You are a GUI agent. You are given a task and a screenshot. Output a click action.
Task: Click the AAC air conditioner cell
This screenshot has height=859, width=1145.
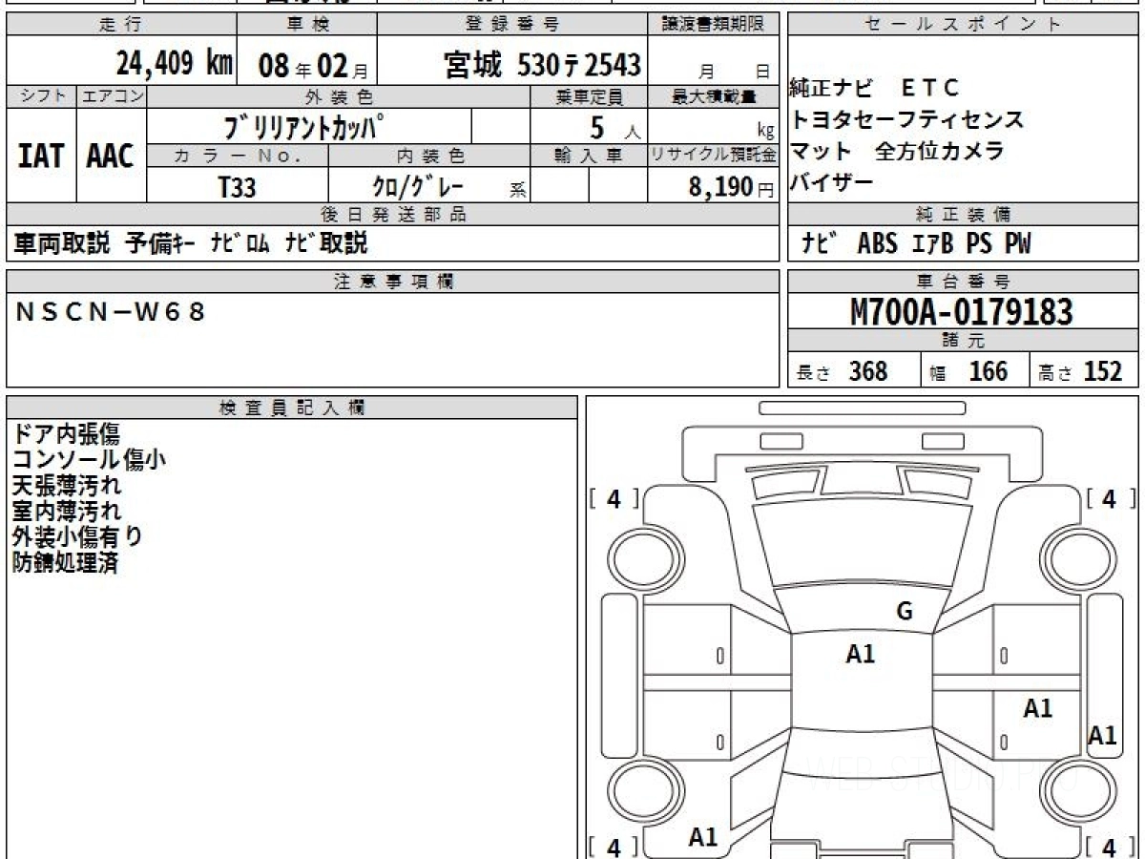pyautogui.click(x=111, y=157)
